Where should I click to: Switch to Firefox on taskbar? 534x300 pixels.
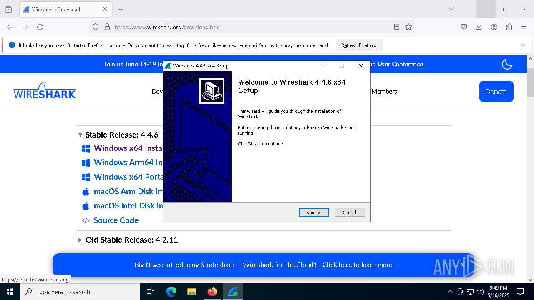[212, 292]
